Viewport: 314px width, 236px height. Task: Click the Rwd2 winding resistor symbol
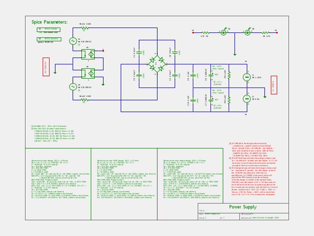pyautogui.click(x=84, y=100)
